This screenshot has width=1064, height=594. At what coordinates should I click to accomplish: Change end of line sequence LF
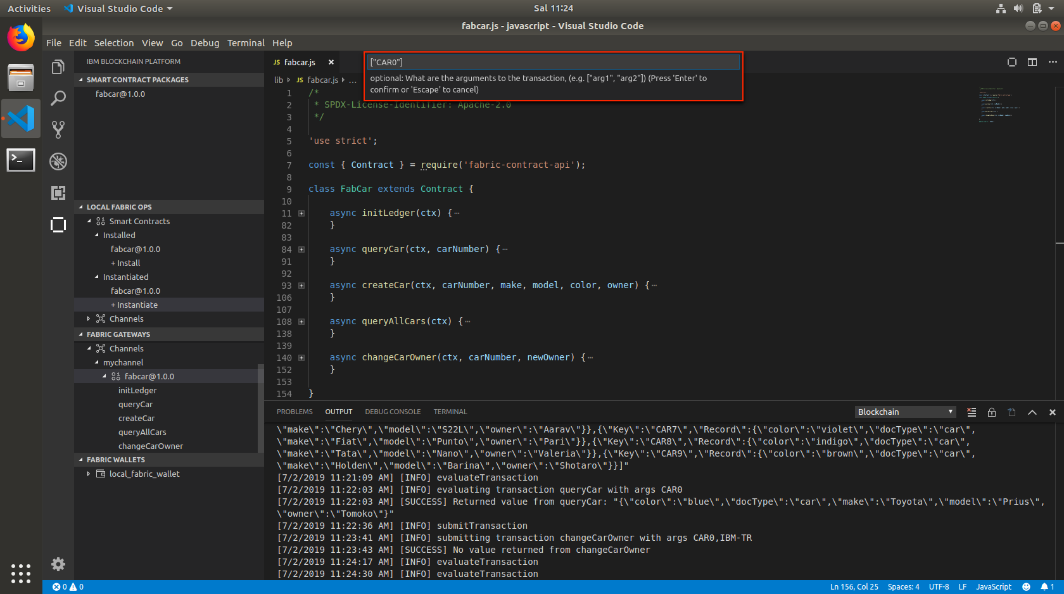pos(962,587)
